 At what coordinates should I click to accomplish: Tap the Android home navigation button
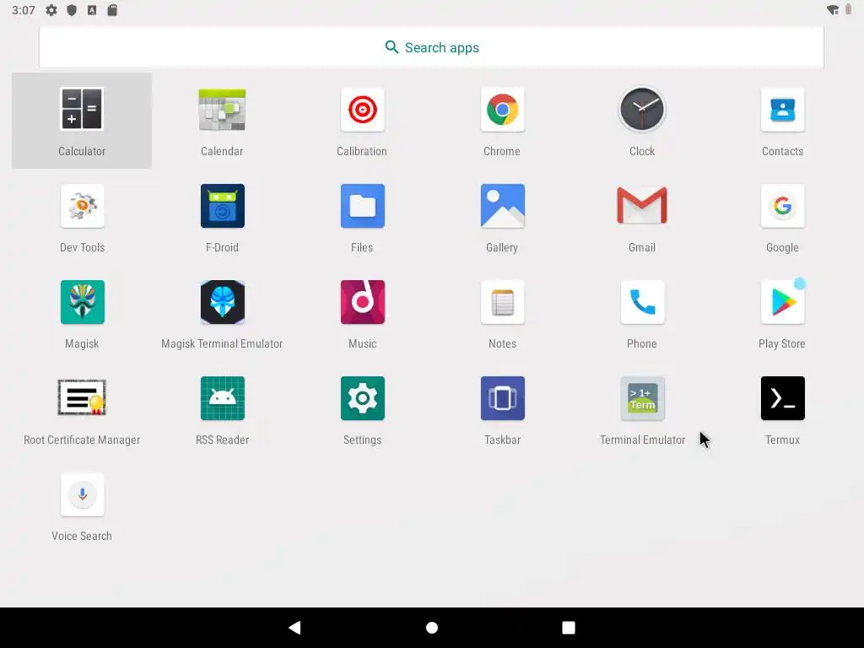[432, 628]
